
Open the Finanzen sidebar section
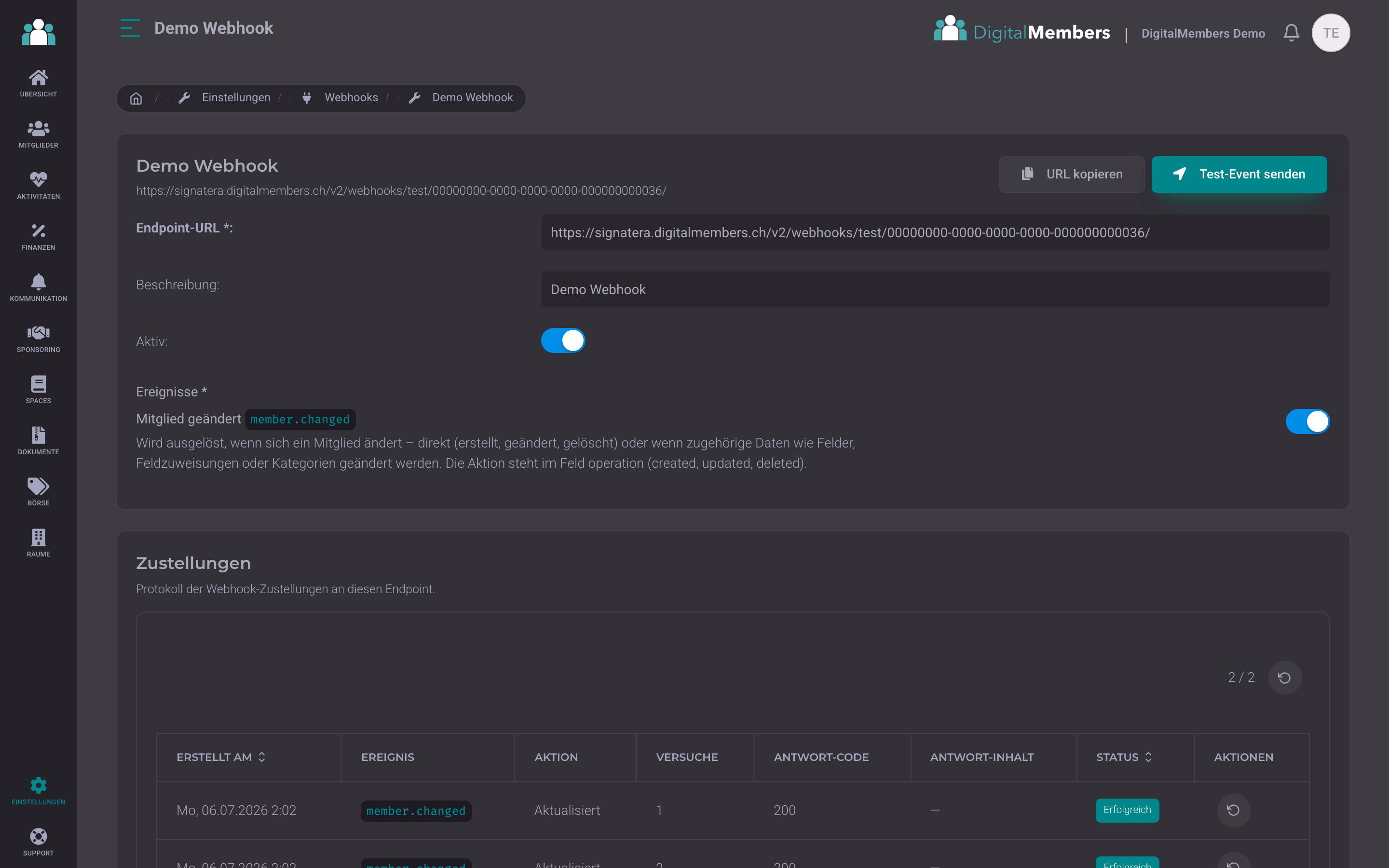[39, 236]
